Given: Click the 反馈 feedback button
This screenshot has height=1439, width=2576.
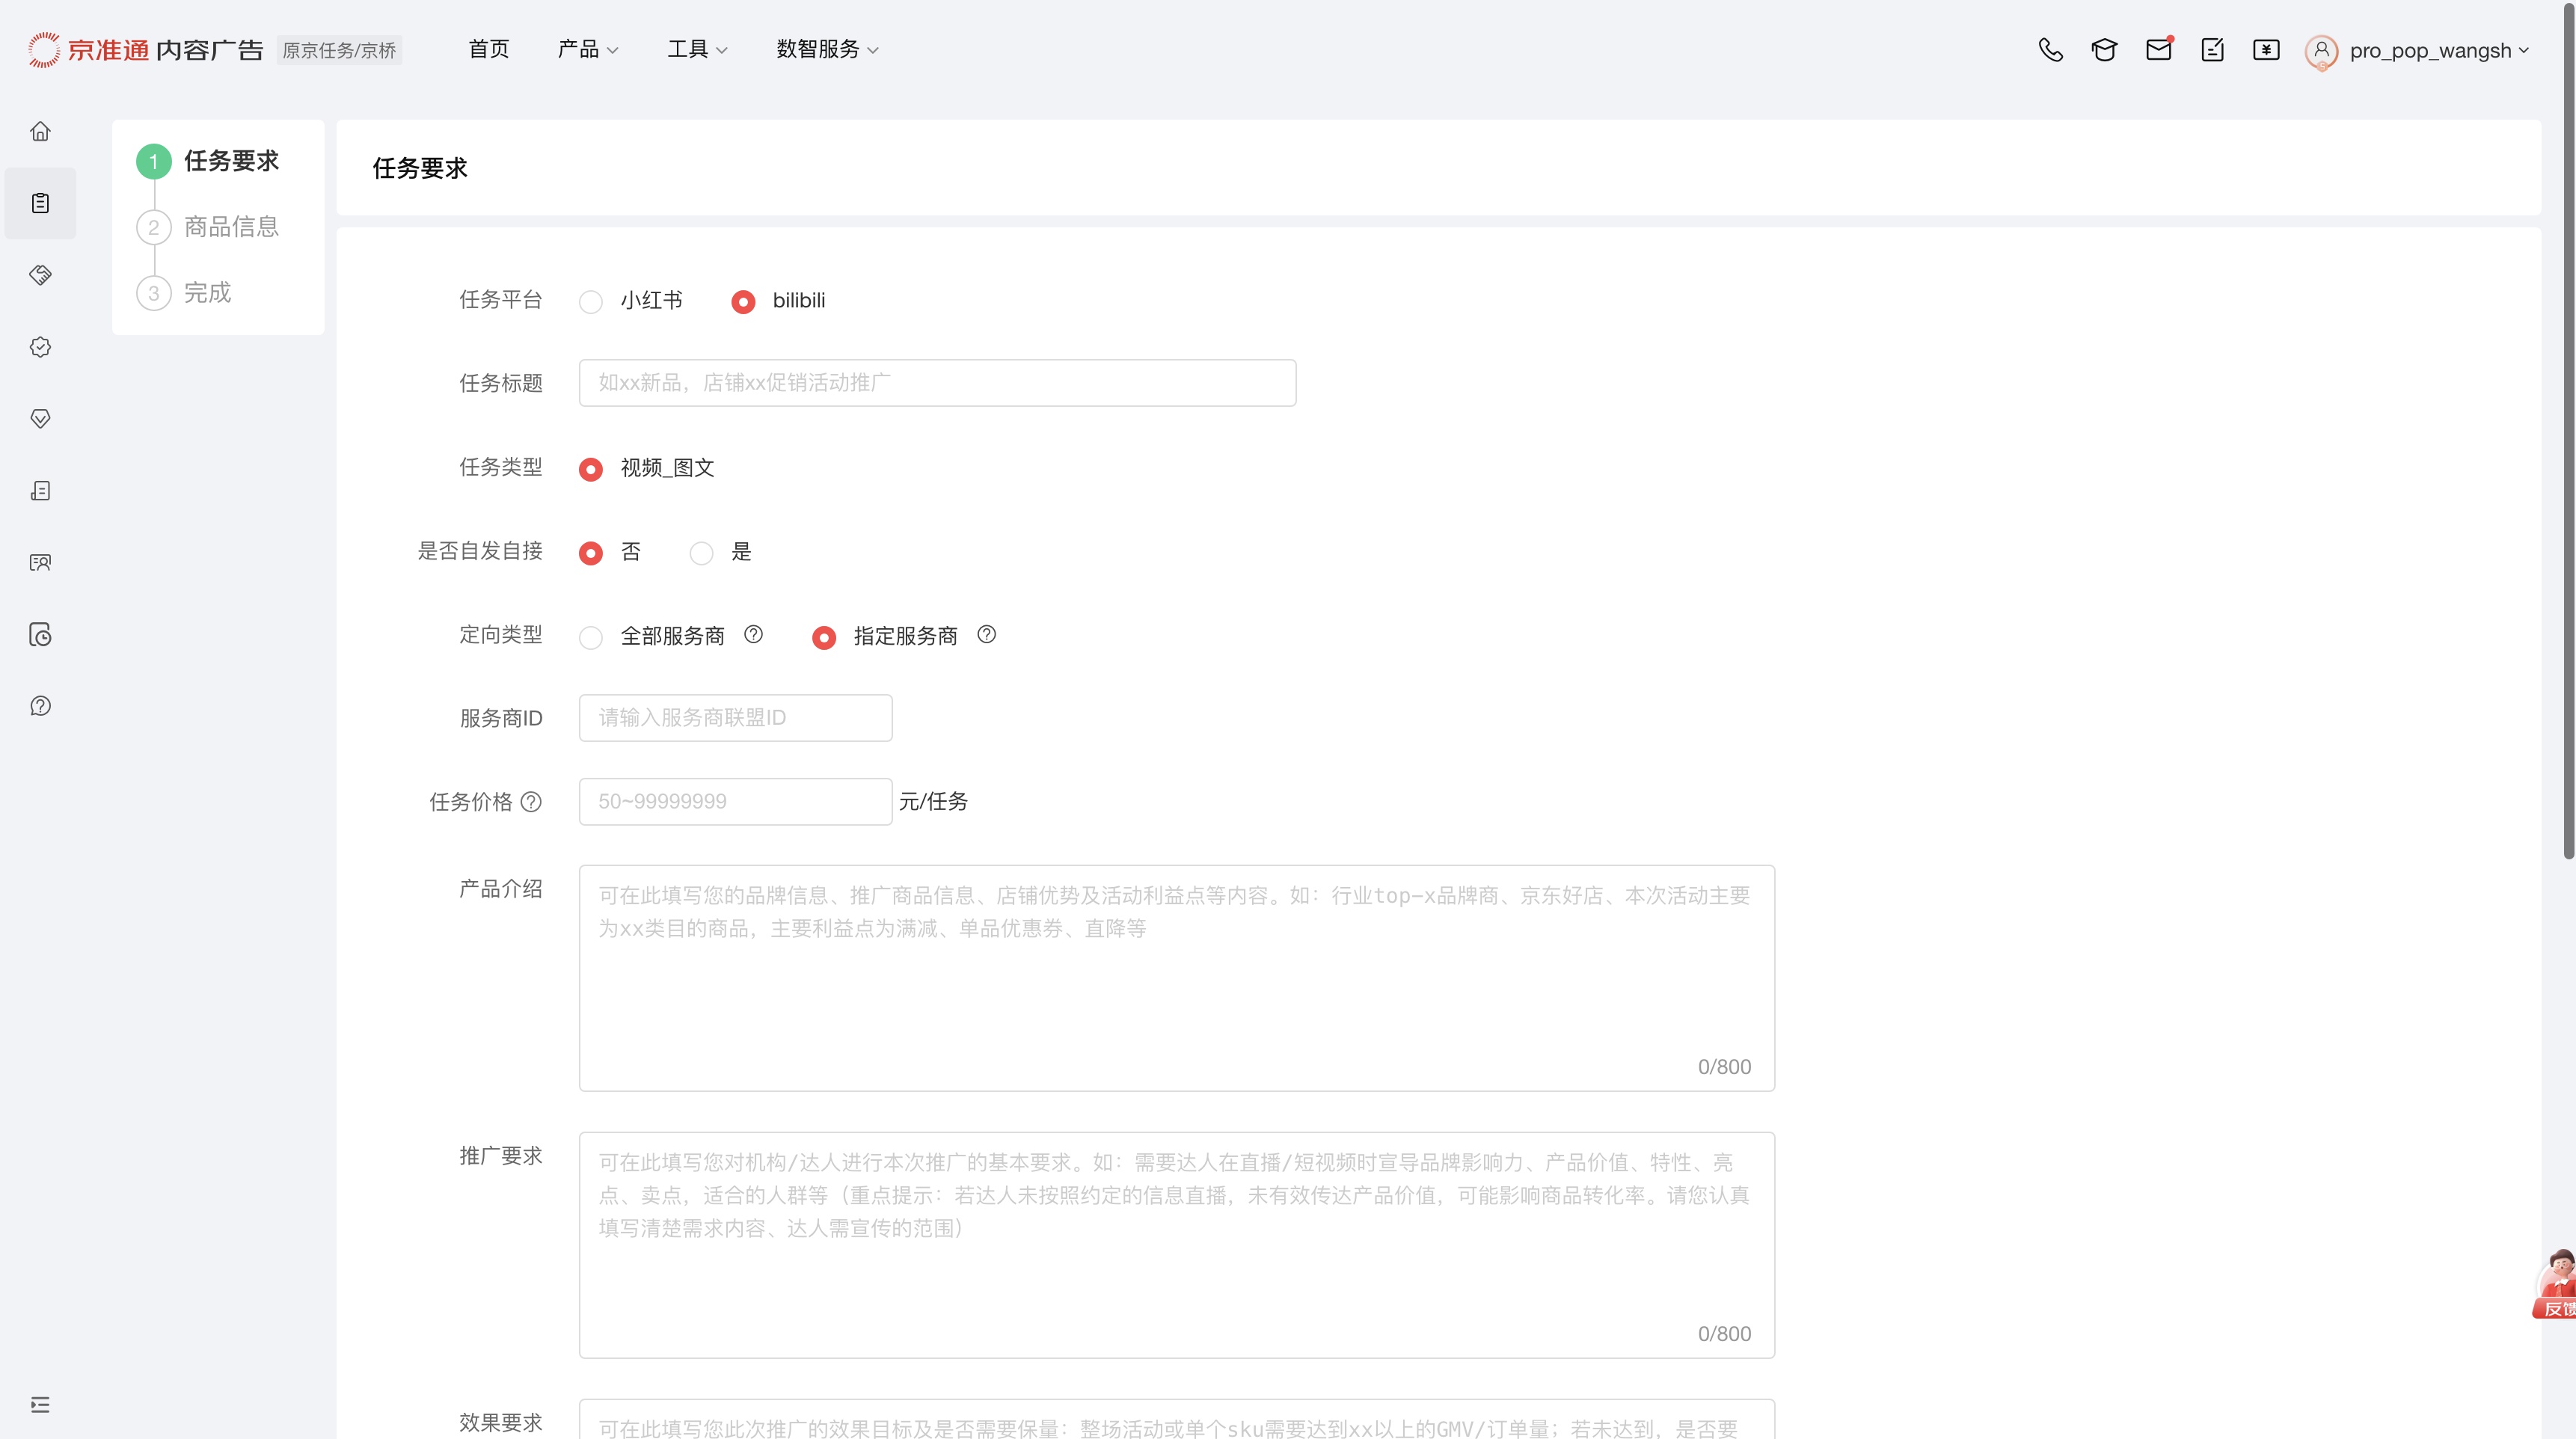Looking at the screenshot, I should click(x=2556, y=1309).
